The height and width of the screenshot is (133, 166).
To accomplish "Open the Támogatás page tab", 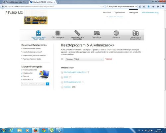I will (x=133, y=13).
